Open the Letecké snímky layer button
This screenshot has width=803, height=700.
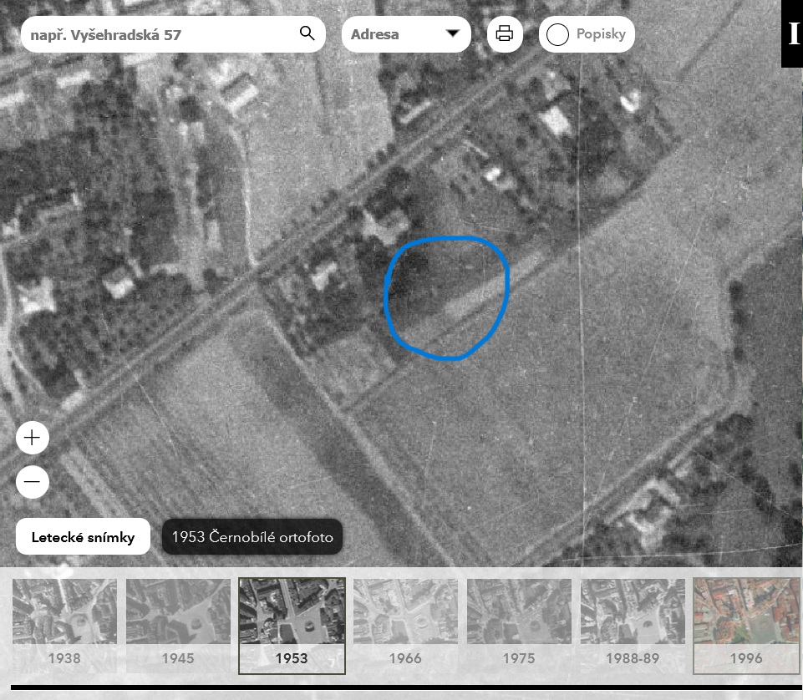[x=83, y=537]
